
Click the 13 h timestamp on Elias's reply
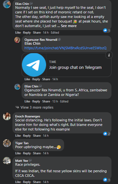click(55, 101)
